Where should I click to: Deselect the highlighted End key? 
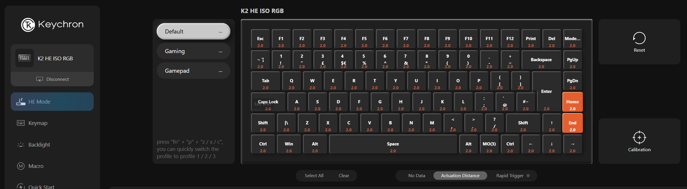click(572, 123)
